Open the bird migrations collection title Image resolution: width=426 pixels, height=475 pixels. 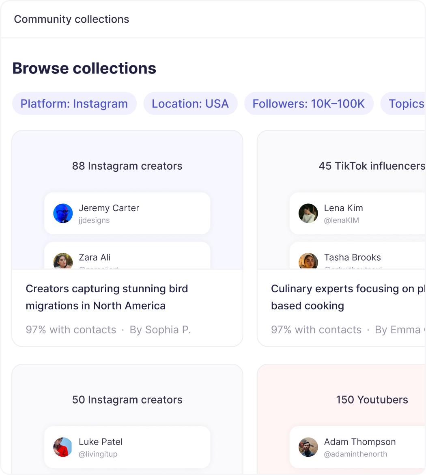(x=107, y=297)
